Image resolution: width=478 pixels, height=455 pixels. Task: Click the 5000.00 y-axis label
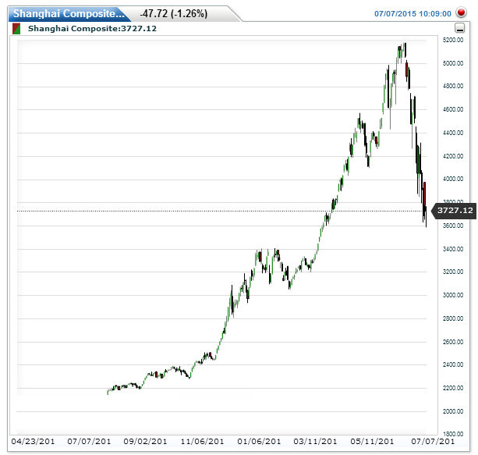click(x=453, y=63)
